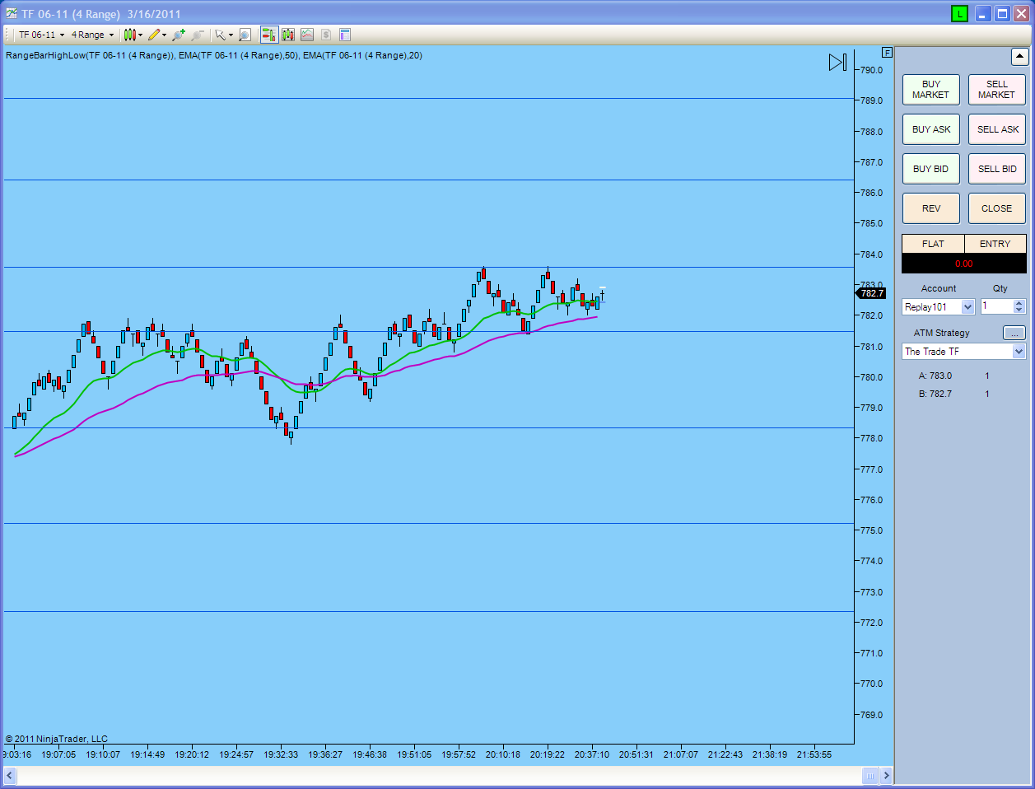Click the zoom frame magnifier icon
This screenshot has width=1035, height=789.
(x=245, y=35)
